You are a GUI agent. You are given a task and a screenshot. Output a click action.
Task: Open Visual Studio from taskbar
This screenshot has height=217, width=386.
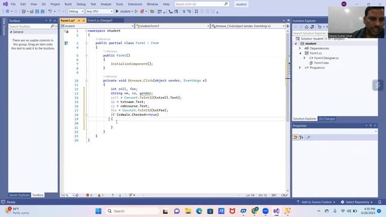276,211
